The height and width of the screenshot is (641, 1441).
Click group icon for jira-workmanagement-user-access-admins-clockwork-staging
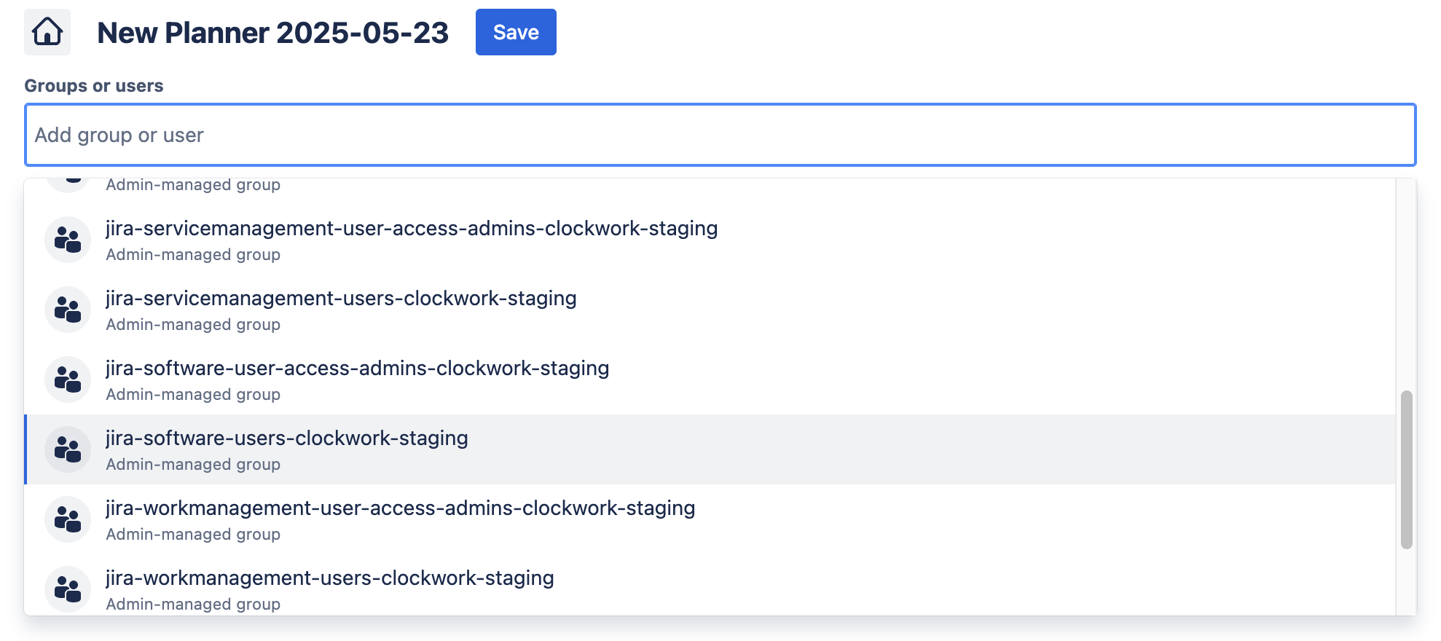(68, 519)
